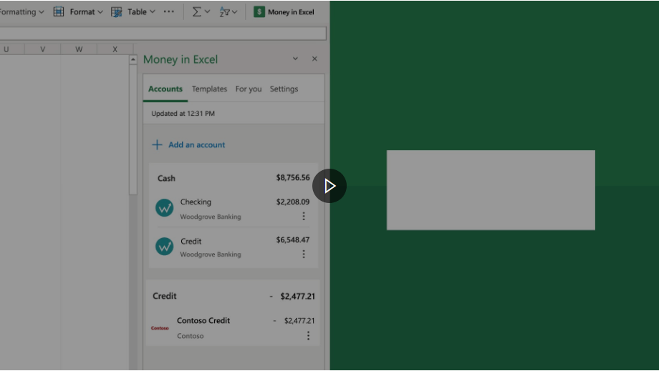Play the Money in Excel video
Viewport: 659px width, 371px height.
tap(329, 186)
